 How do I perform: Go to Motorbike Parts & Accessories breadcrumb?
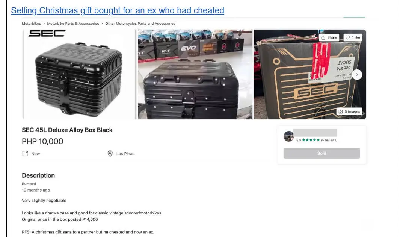pyautogui.click(x=73, y=24)
